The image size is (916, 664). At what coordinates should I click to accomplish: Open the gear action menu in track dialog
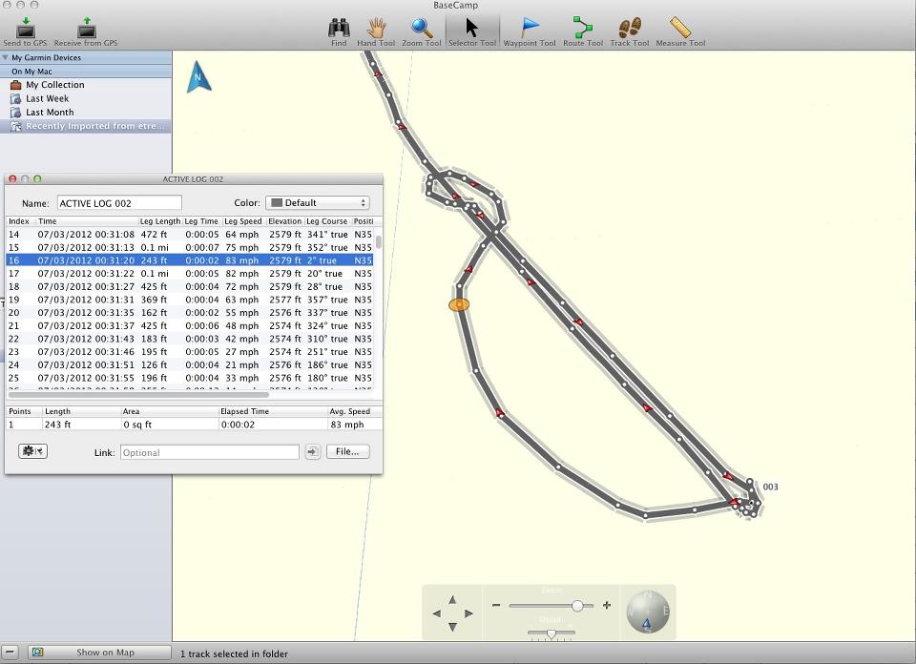pos(32,451)
